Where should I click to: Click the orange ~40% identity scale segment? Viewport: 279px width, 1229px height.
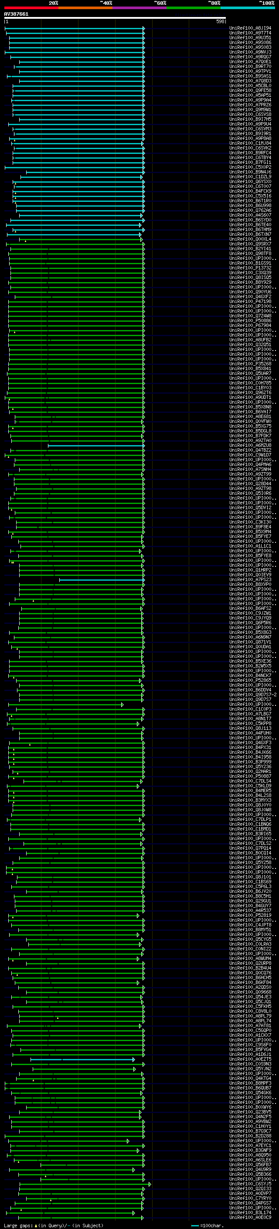(85, 8)
